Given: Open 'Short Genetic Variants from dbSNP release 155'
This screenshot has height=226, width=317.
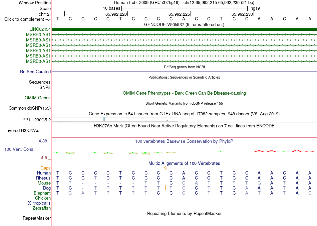Looking at the screenshot, I should tap(184, 103).
